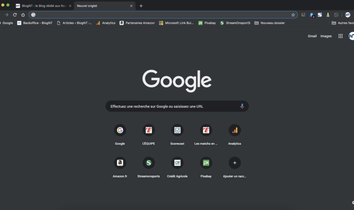The image size is (354, 210).
Task: Click the Google search box
Action: (173, 106)
